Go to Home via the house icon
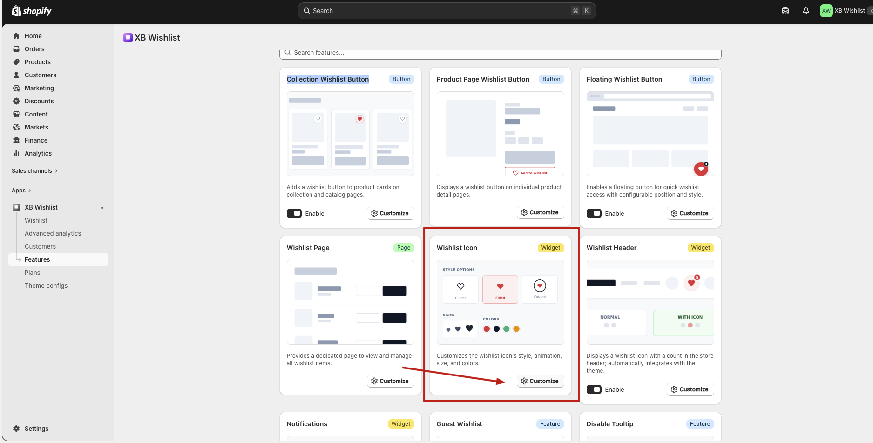The height and width of the screenshot is (443, 873). click(16, 36)
